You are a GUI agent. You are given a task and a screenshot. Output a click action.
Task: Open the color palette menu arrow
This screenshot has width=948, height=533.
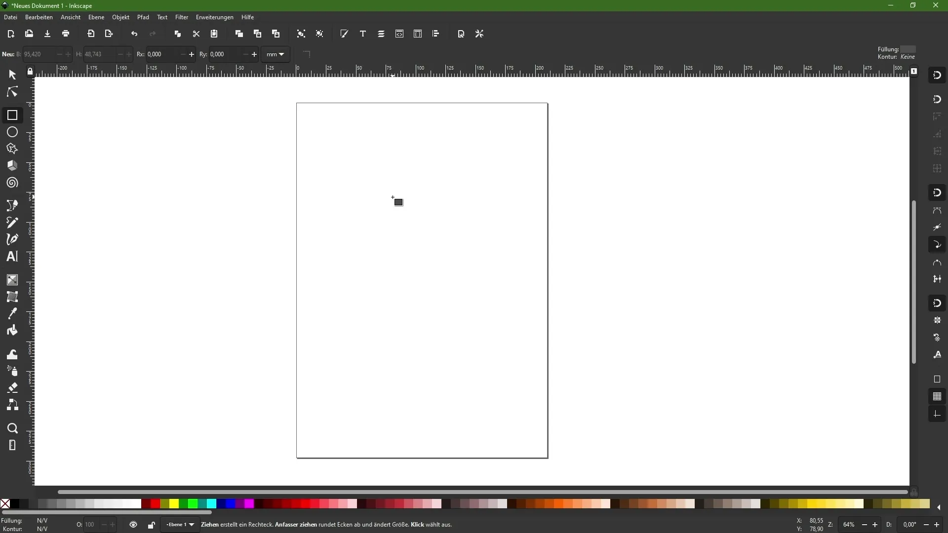click(x=939, y=507)
